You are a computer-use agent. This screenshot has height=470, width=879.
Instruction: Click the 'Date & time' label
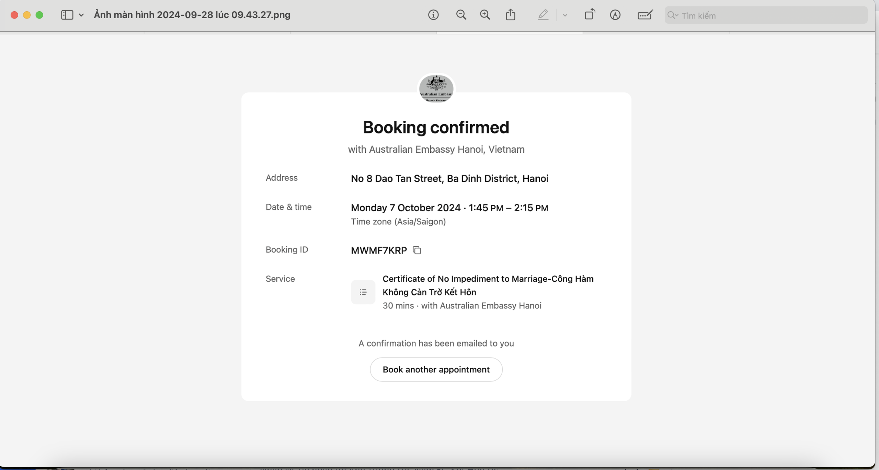point(288,207)
